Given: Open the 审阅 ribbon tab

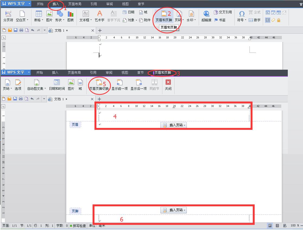Looking at the screenshot, I should 109,4.
